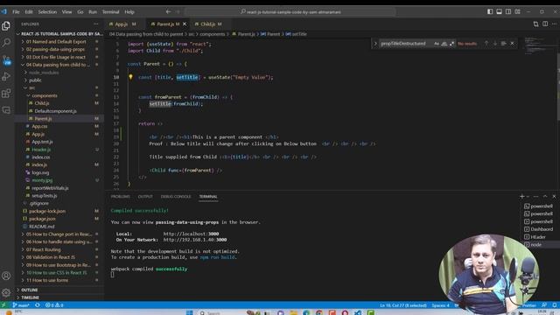The width and height of the screenshot is (560, 315).
Task: Go back with the navigation arrow
Action: click(168, 11)
